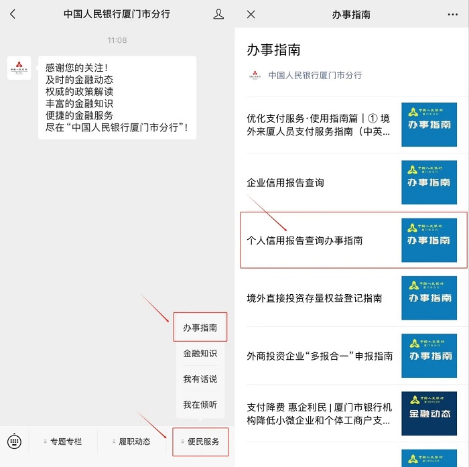
Task: Open 个人信用报告查询办事指南 article
Action: [x=305, y=240]
